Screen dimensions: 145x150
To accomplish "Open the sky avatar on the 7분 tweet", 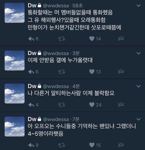I will coord(14,126).
